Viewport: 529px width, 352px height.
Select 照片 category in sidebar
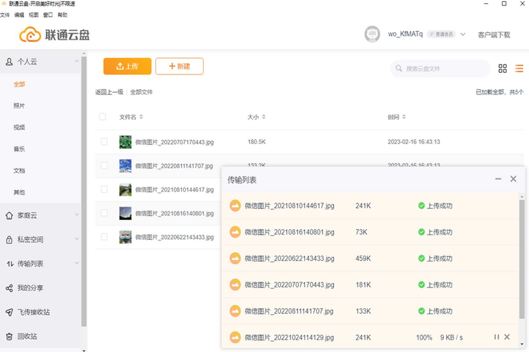click(19, 106)
